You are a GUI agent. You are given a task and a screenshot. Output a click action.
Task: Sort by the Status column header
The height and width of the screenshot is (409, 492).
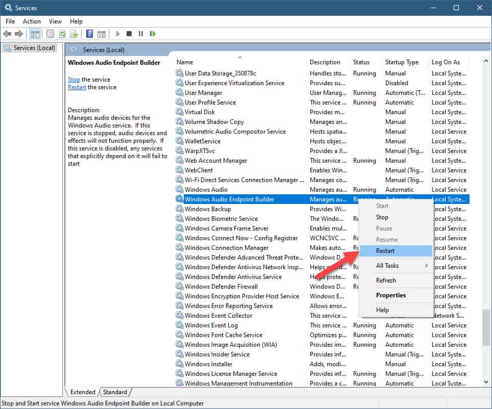pos(365,62)
